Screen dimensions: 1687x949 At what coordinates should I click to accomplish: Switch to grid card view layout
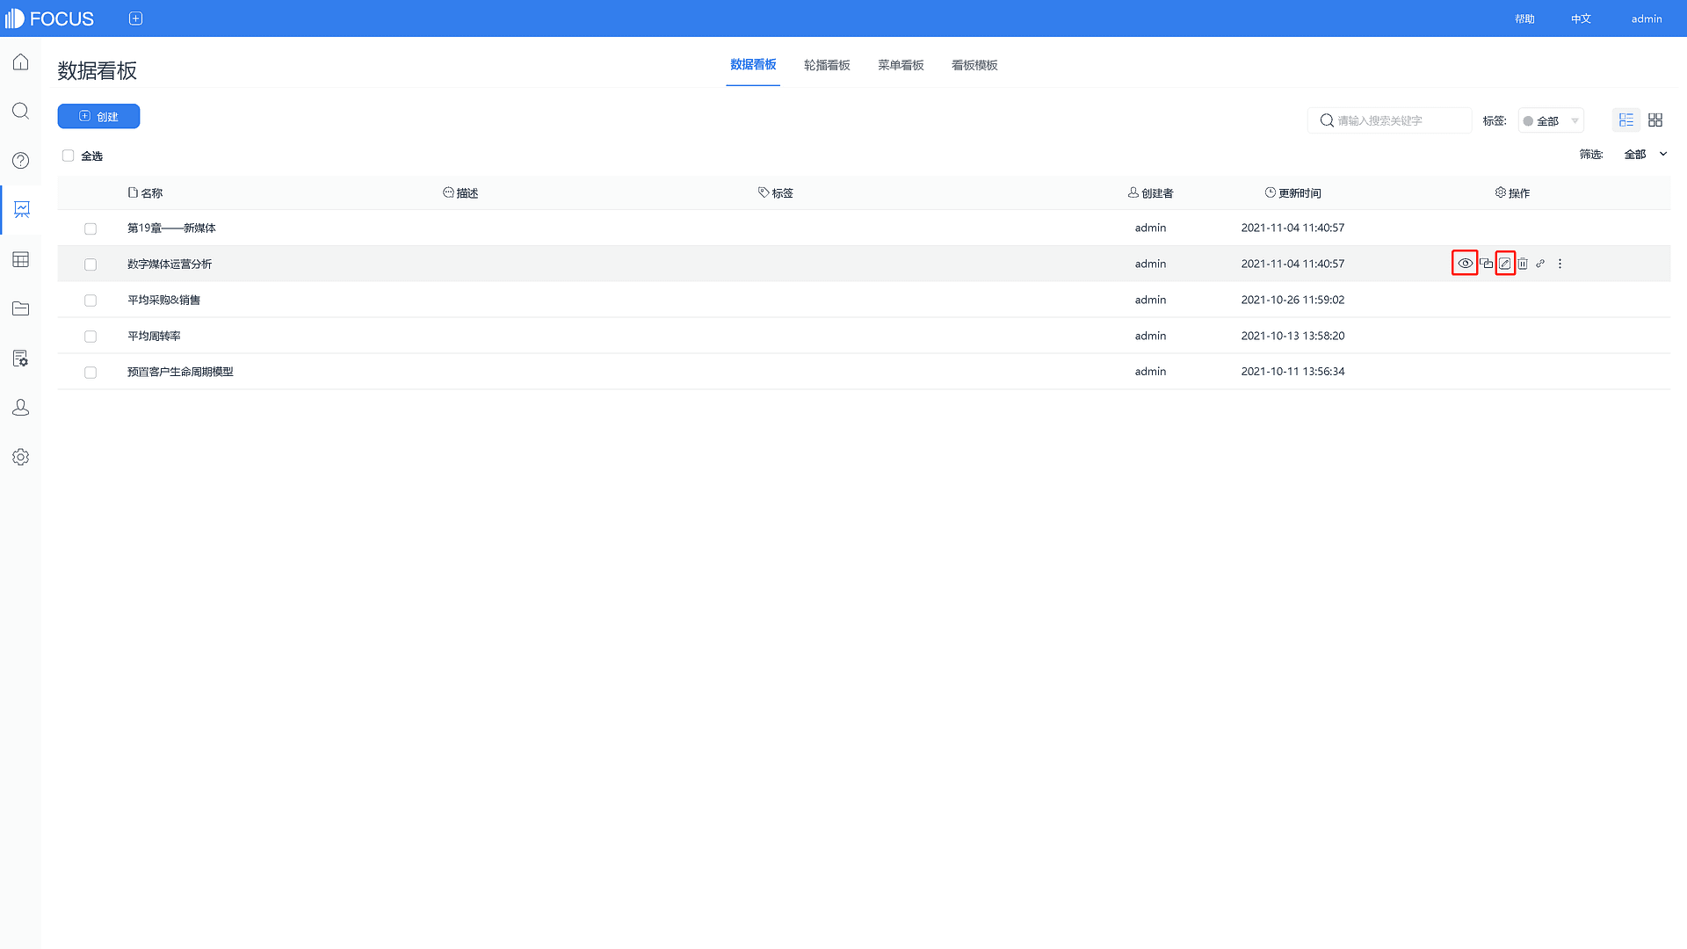pos(1655,120)
